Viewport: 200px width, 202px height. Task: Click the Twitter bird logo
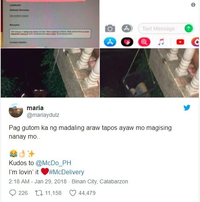coord(187,107)
